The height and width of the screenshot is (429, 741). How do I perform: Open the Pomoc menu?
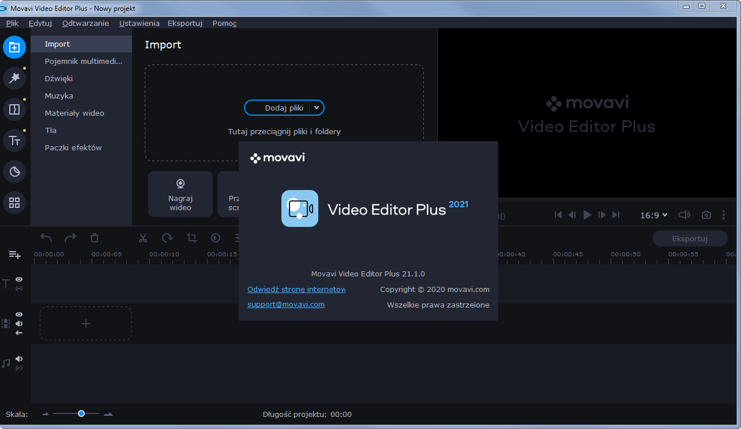pos(225,23)
